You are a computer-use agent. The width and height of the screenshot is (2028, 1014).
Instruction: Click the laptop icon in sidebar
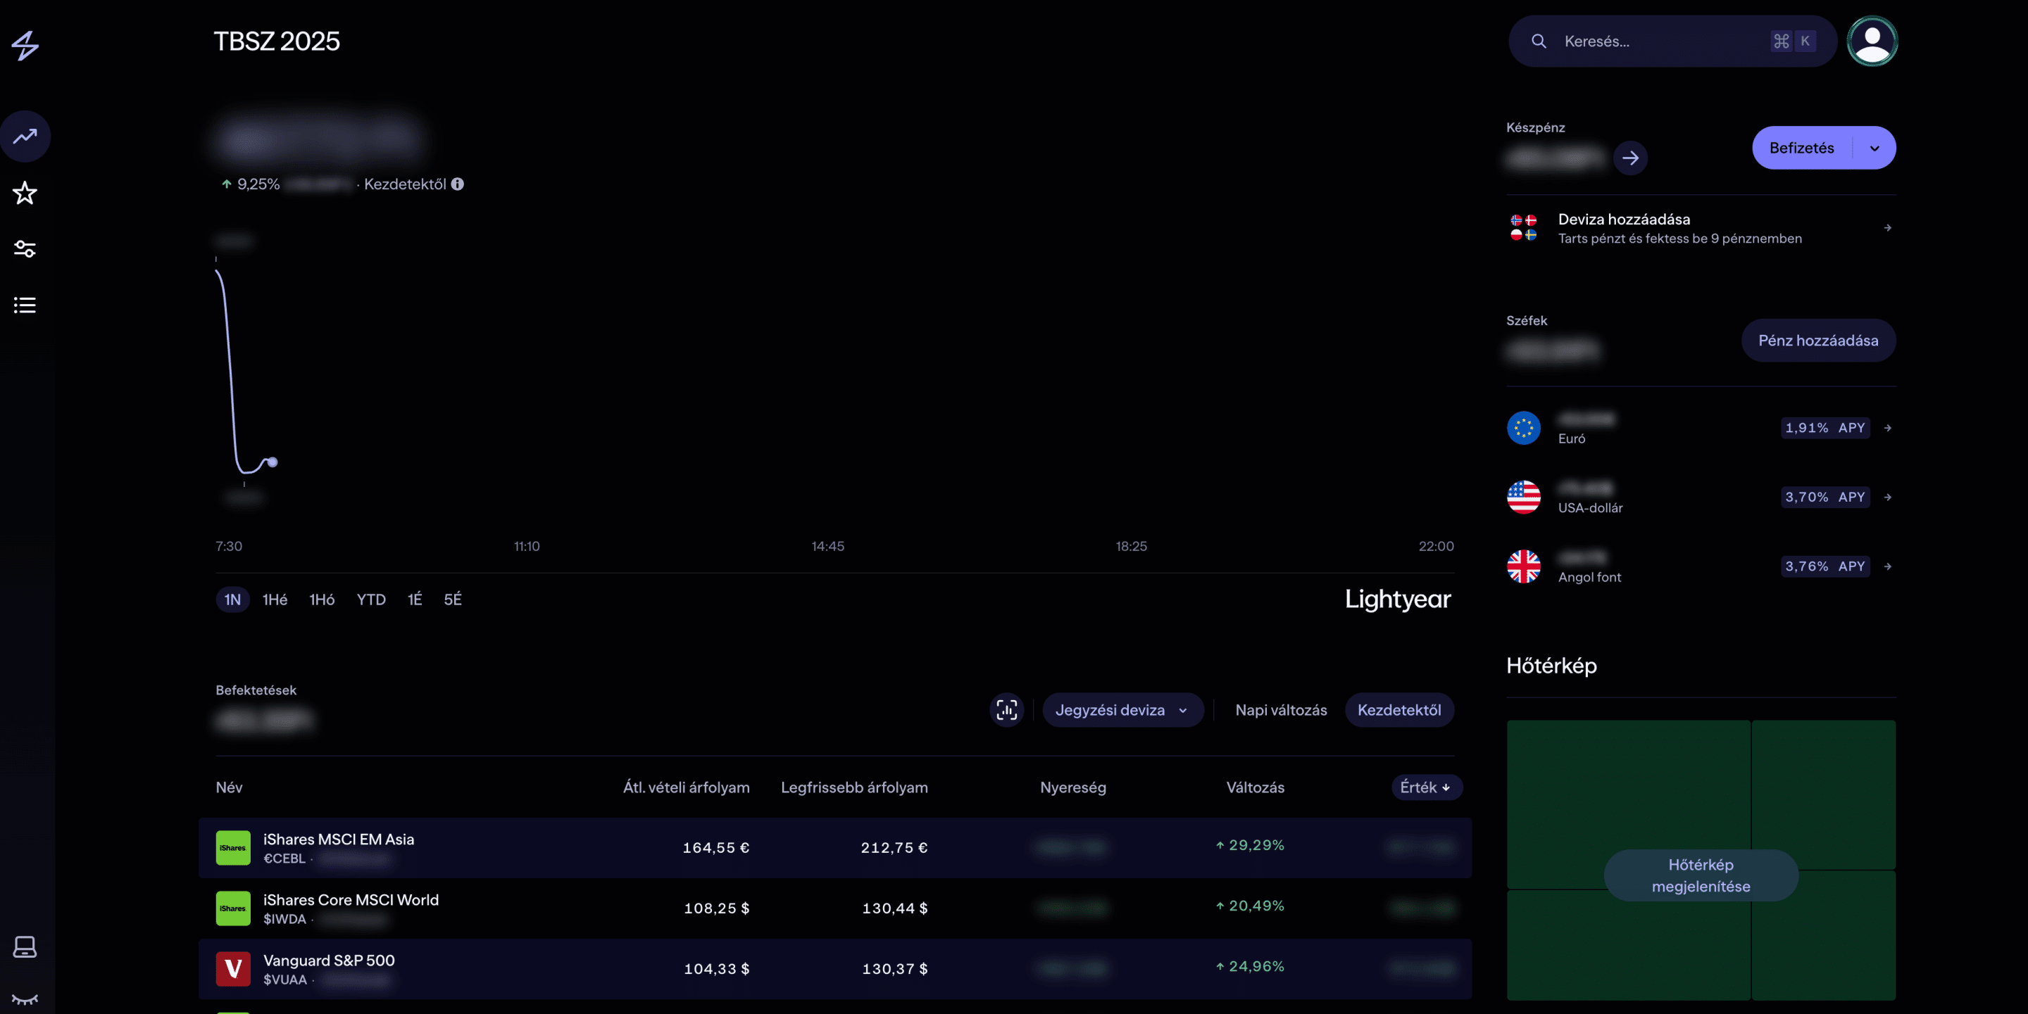pos(25,946)
